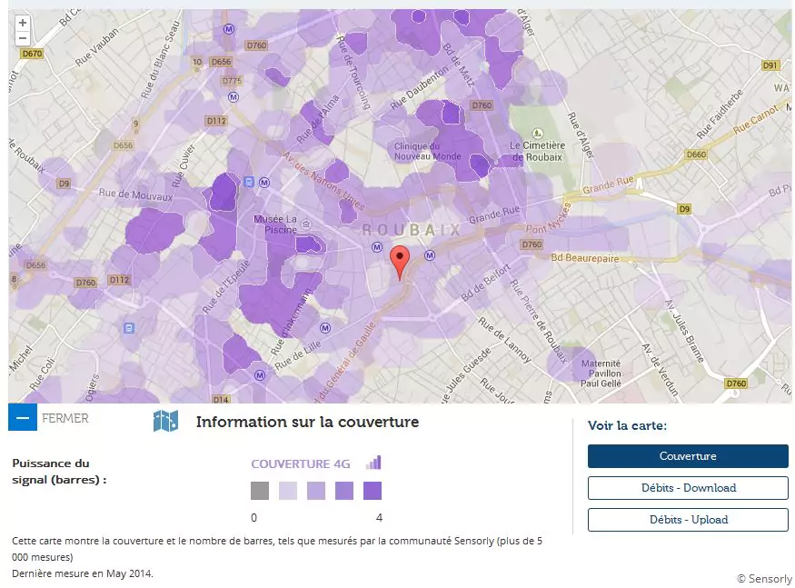Click the gray zero-bar legend swatch
The image size is (795, 588).
click(x=260, y=491)
